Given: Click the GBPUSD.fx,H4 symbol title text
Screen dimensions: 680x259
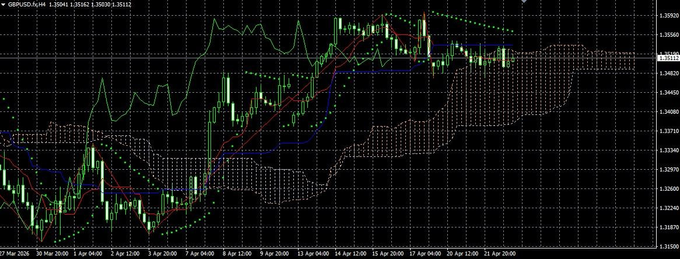Looking at the screenshot, I should (26, 4).
